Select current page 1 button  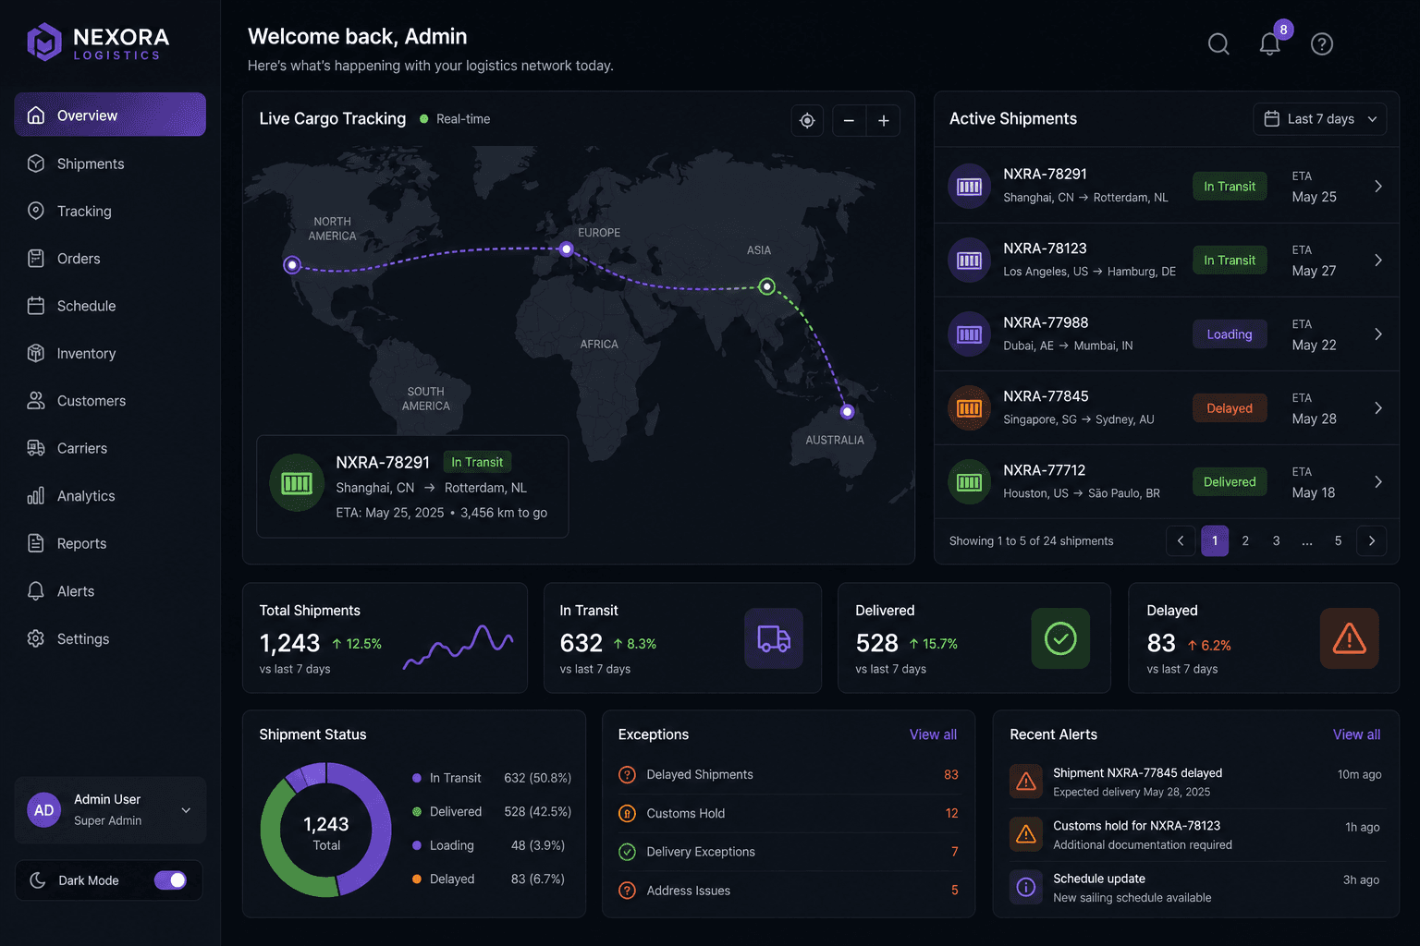(1215, 541)
